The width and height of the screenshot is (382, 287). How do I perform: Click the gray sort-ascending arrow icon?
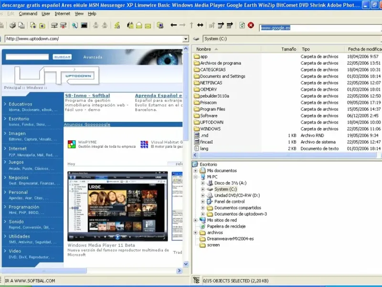tap(212, 25)
